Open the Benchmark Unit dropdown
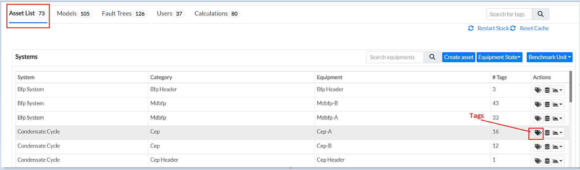580x170 pixels. pyautogui.click(x=549, y=57)
